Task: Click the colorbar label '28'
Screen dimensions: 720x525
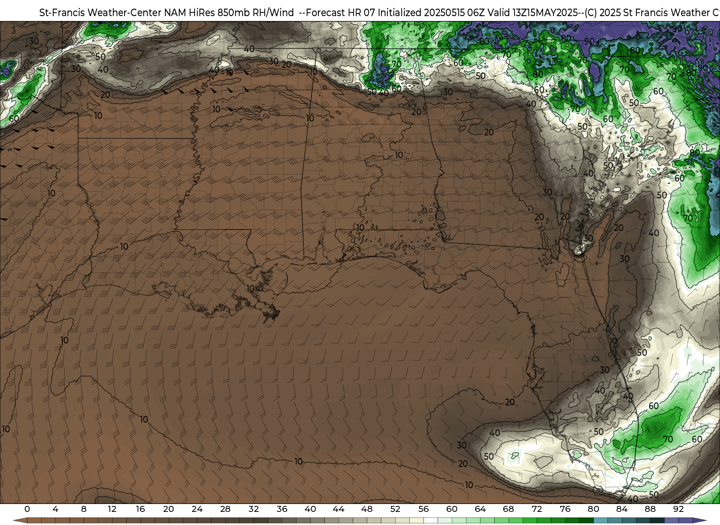Action: 225,509
